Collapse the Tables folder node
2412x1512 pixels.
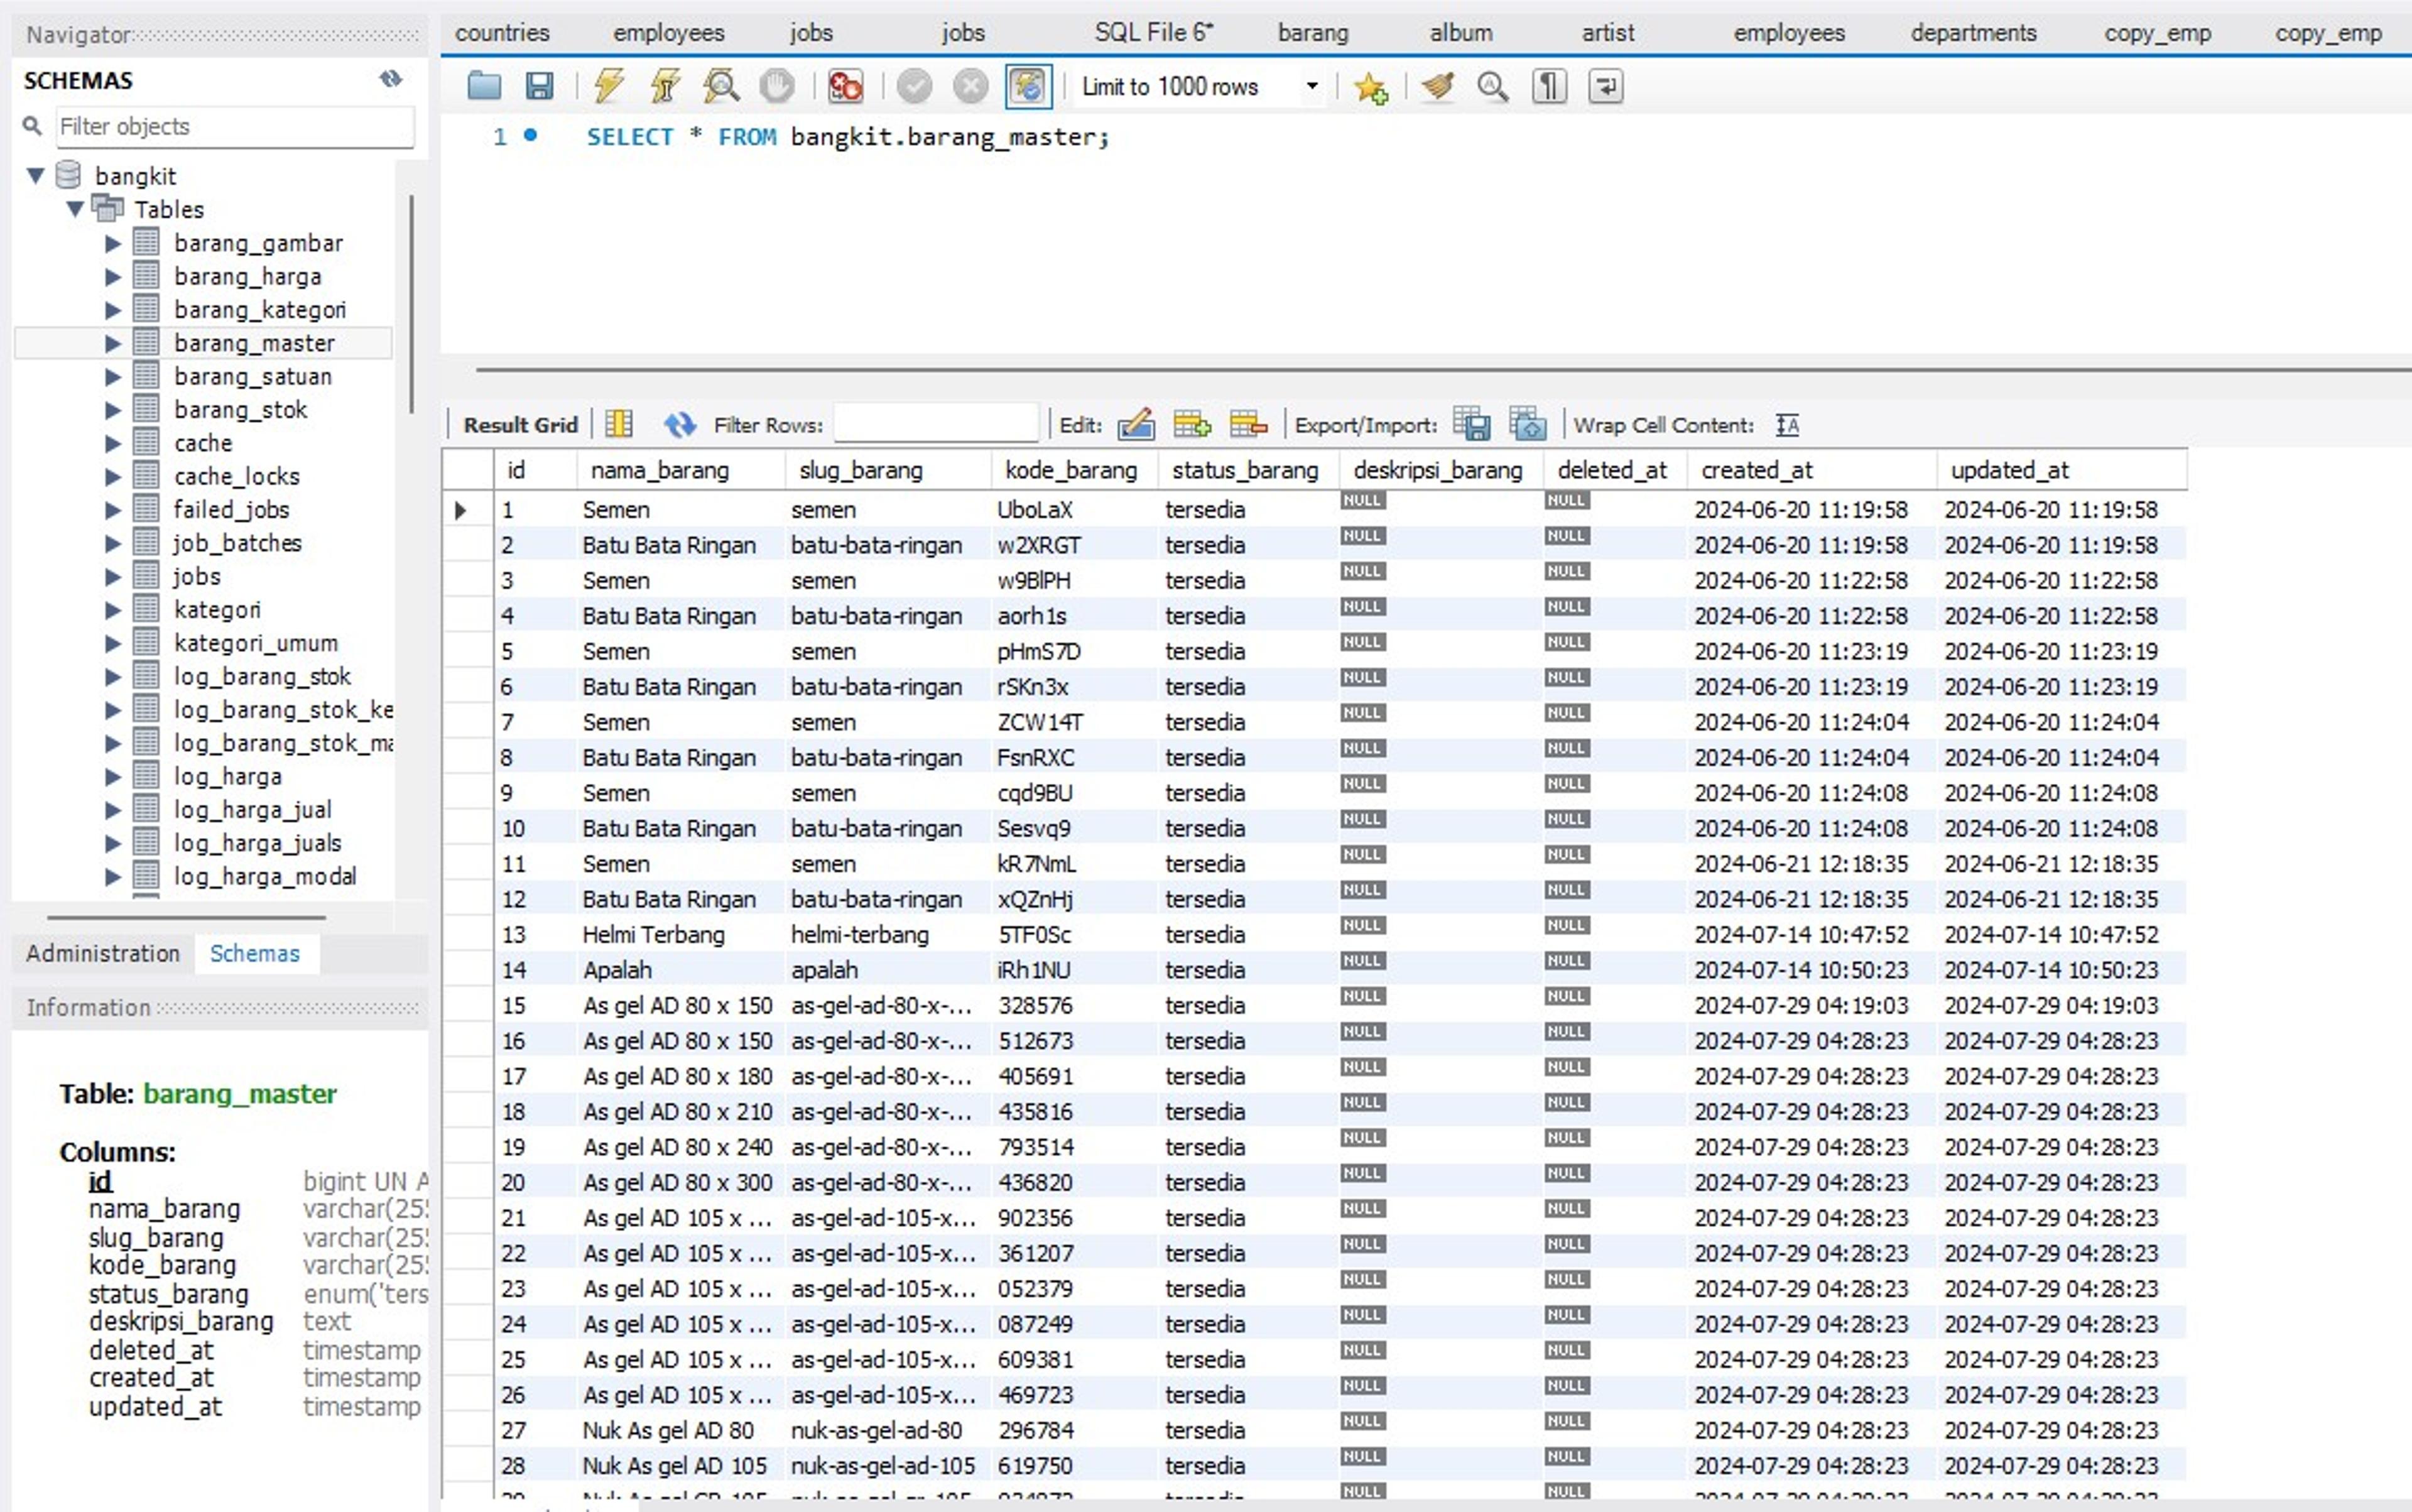pyautogui.click(x=75, y=209)
